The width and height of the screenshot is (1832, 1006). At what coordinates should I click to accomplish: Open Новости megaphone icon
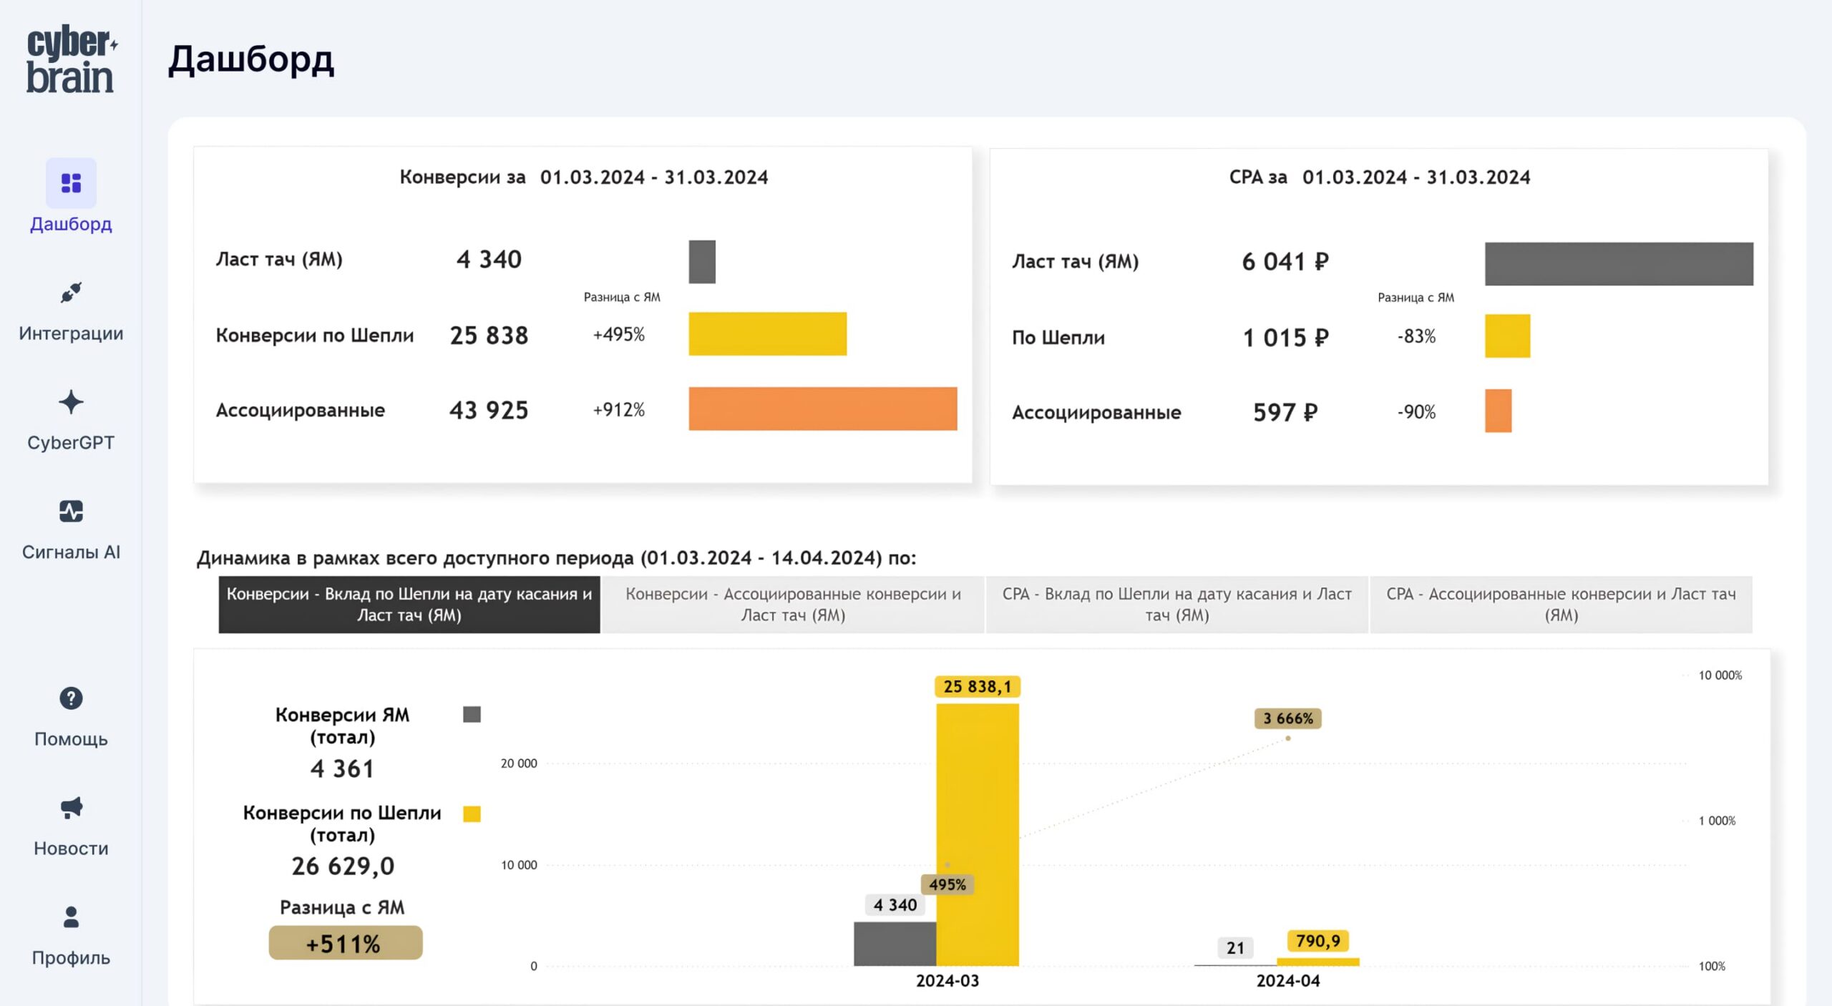[71, 808]
